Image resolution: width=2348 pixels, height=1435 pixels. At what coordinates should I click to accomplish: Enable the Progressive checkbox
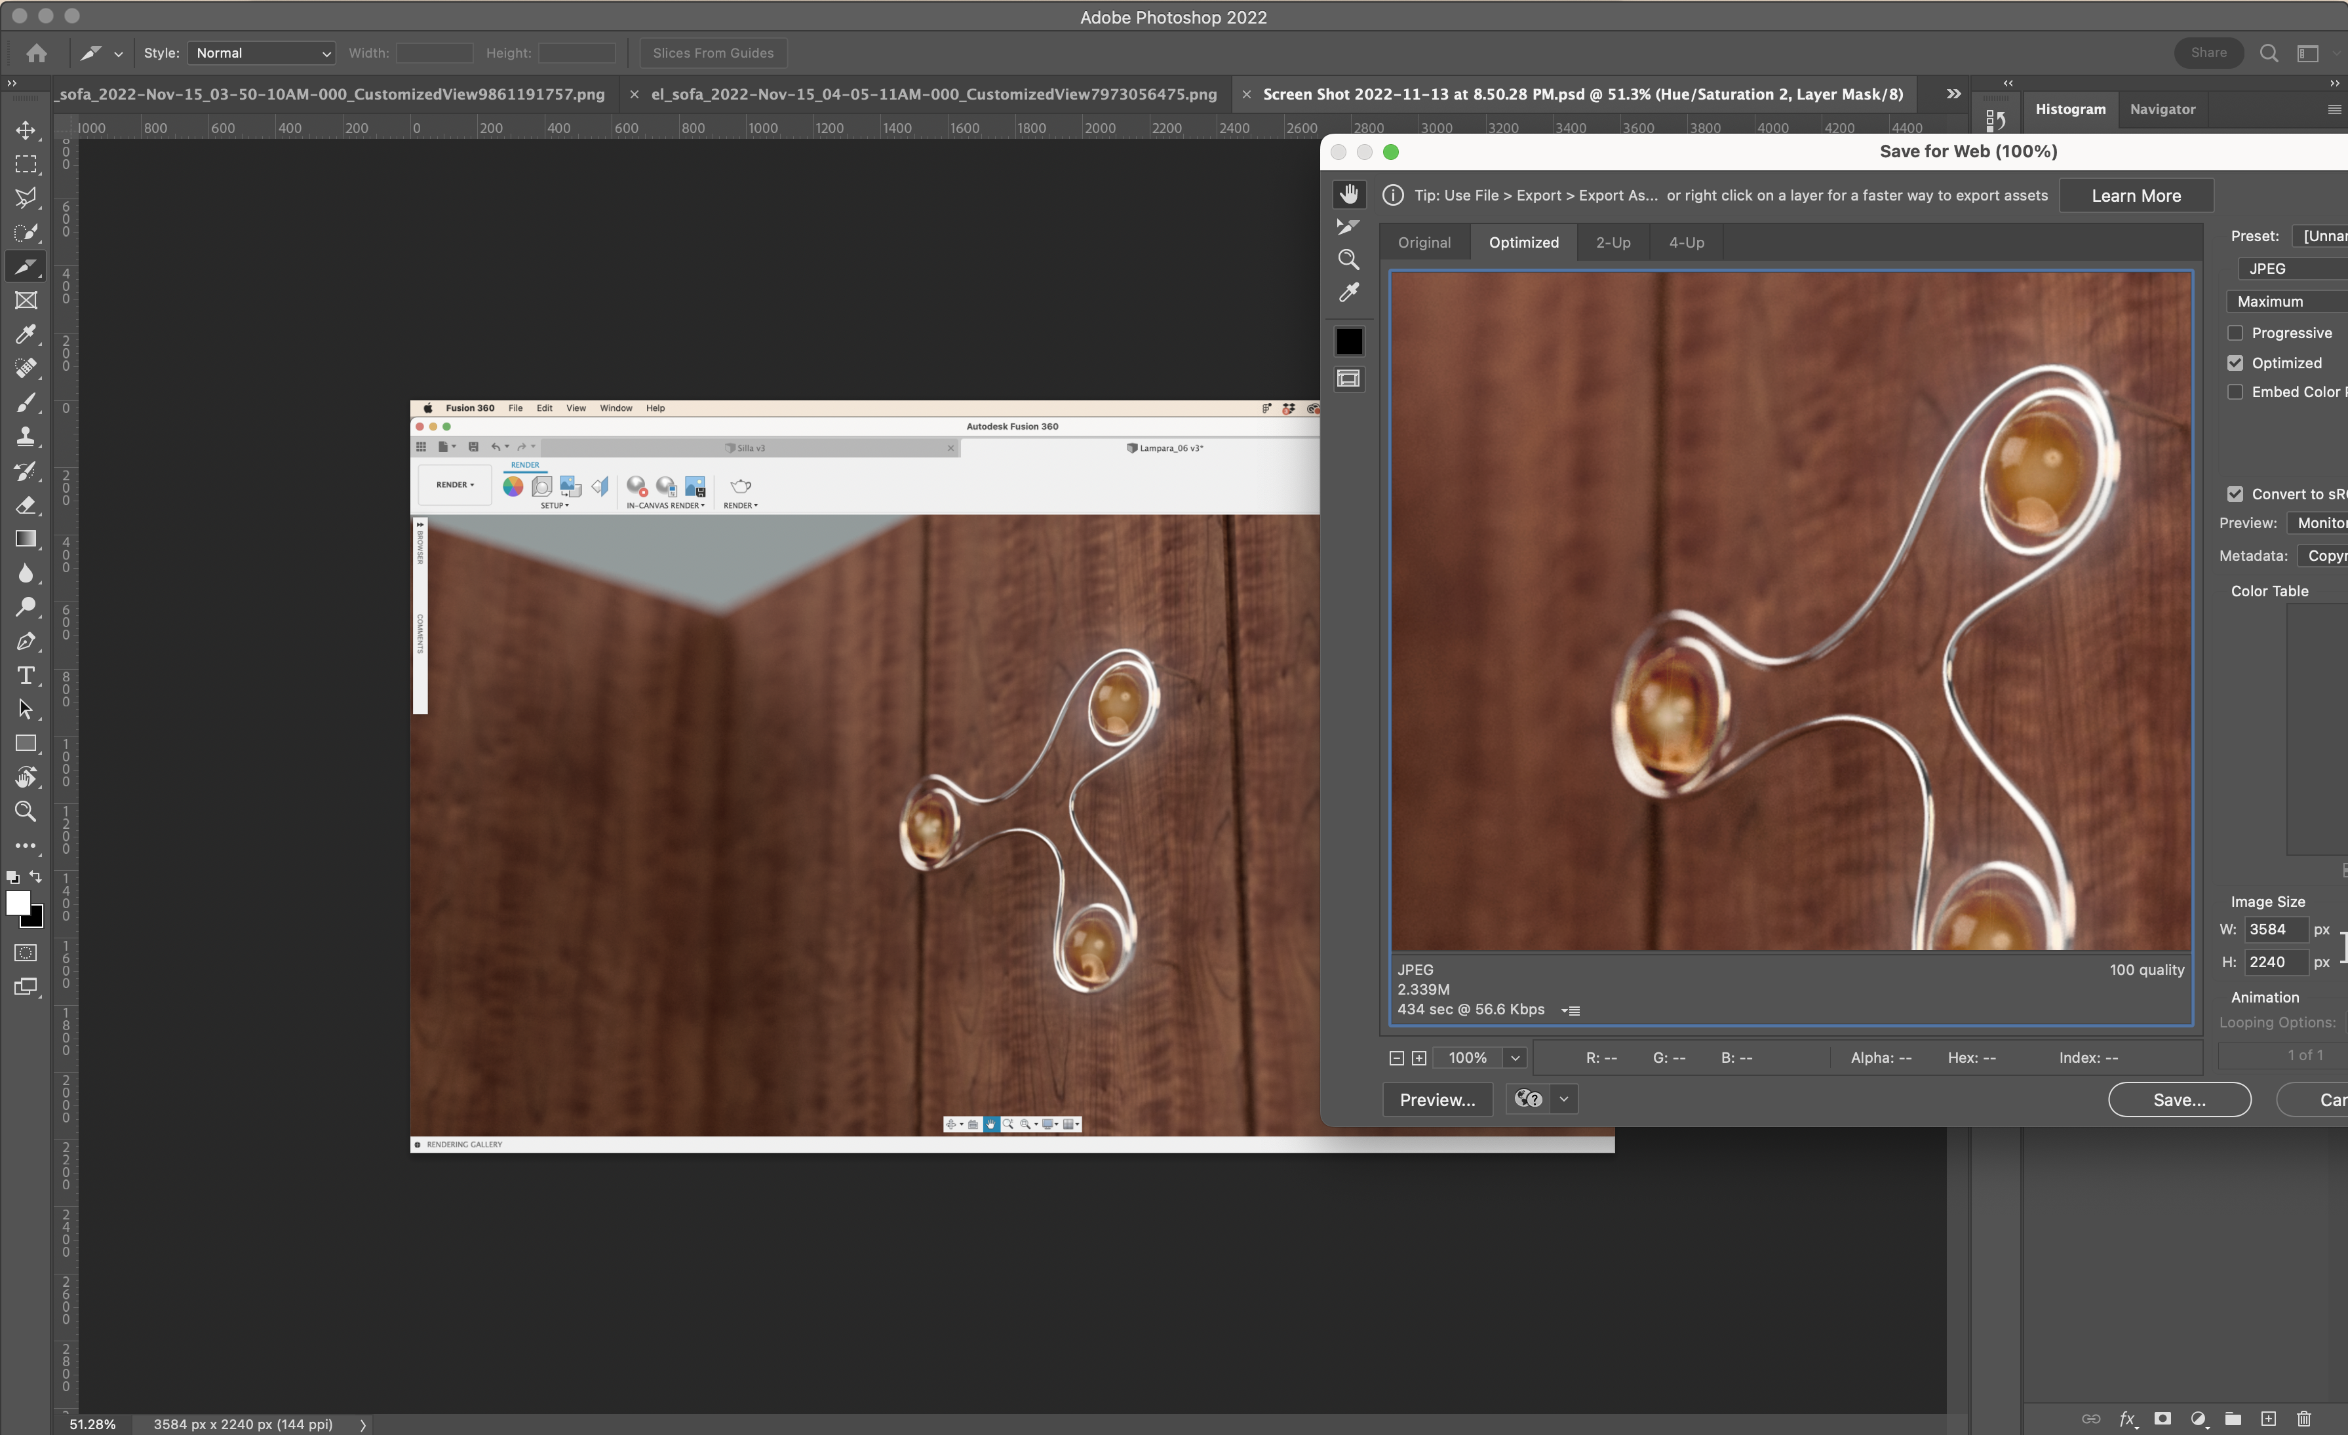click(2235, 333)
